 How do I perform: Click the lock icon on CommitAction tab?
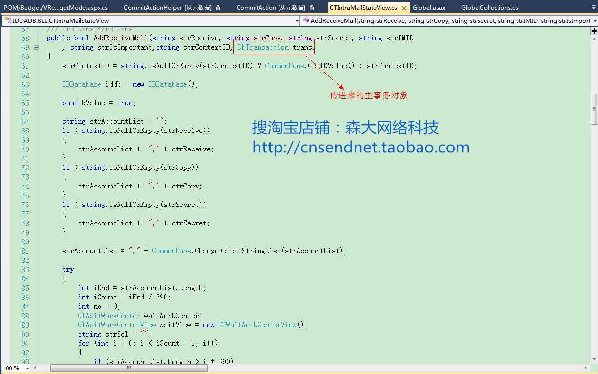click(x=312, y=8)
